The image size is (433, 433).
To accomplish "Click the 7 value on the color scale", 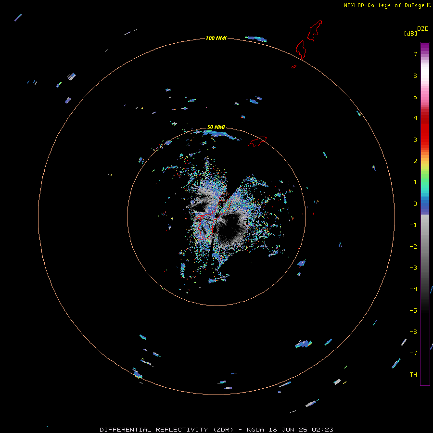I will point(415,54).
